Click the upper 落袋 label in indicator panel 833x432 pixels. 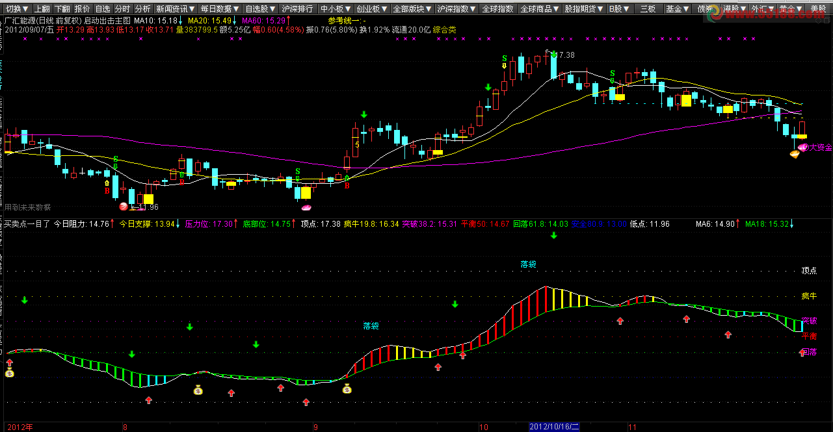[x=529, y=264]
